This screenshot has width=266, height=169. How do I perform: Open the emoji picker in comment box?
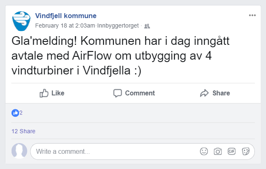tap(204, 151)
